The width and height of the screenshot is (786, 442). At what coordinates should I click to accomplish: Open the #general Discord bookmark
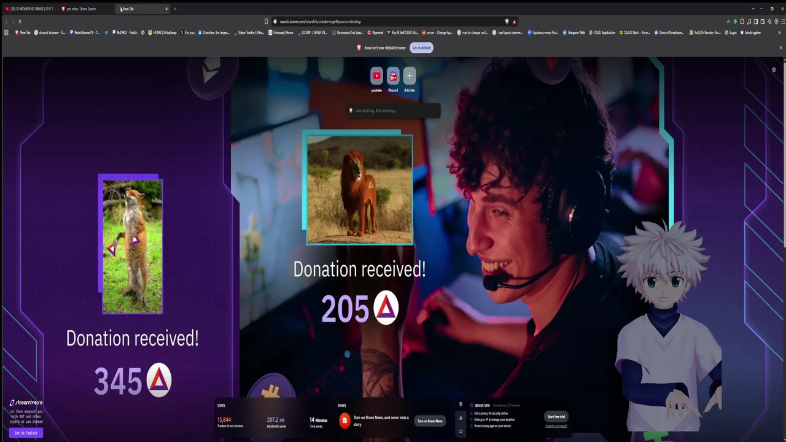pyautogui.click(x=375, y=33)
